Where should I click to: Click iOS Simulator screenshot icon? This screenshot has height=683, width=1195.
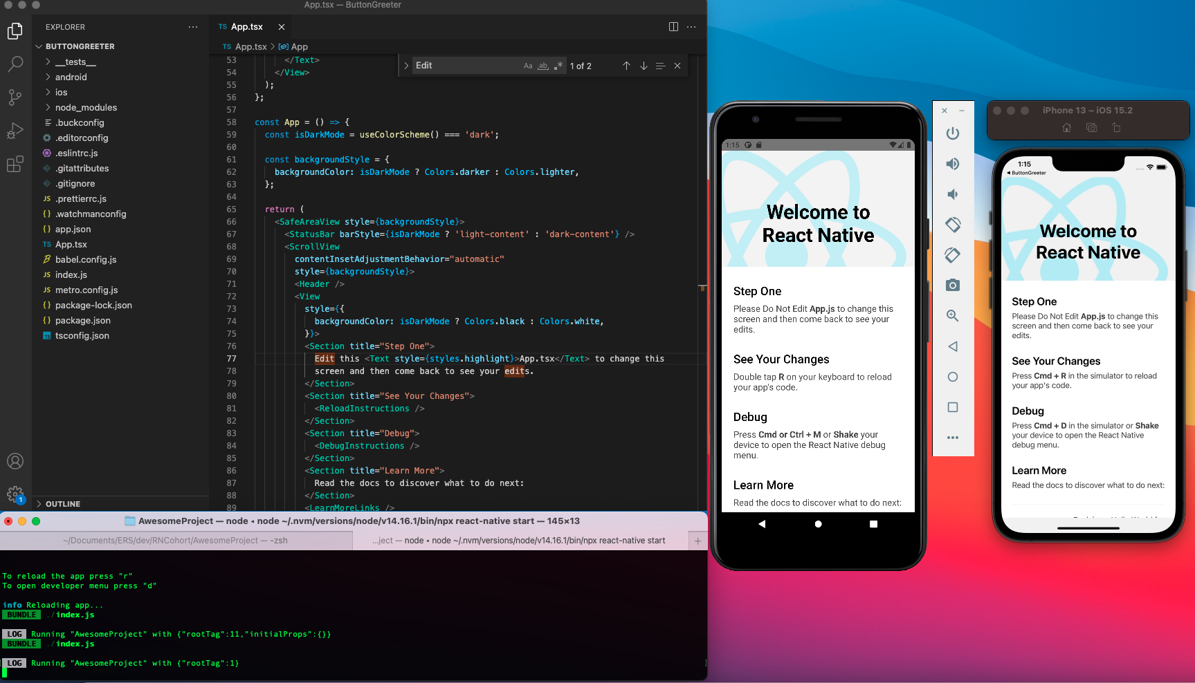[1091, 128]
